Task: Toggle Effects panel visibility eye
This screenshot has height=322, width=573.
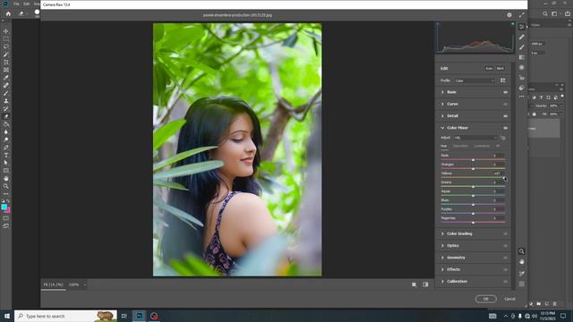Action: pos(505,269)
